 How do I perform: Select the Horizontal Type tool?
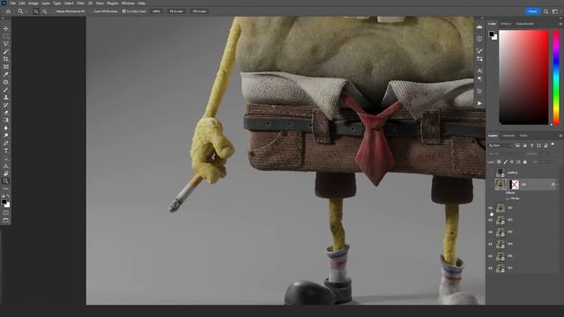(6, 151)
